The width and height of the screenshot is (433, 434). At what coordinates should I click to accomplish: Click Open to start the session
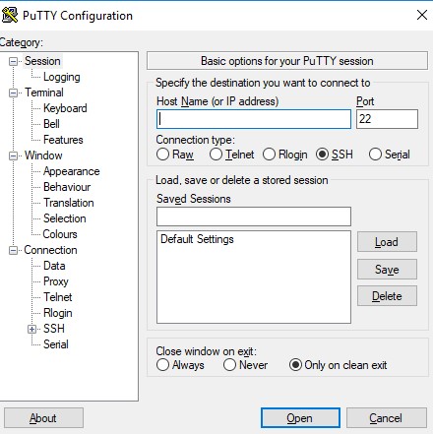[300, 418]
